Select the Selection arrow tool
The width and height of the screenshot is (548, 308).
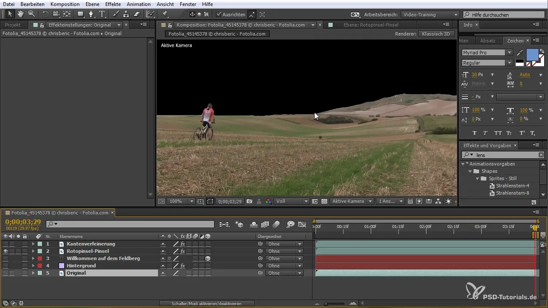10,14
